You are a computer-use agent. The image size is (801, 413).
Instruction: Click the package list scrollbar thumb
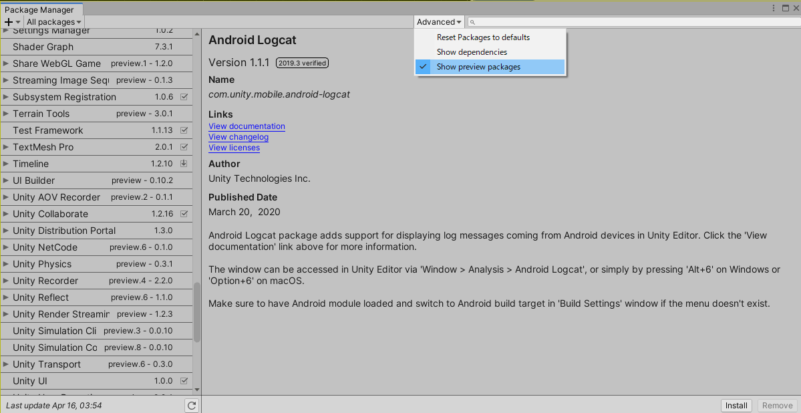tap(197, 312)
